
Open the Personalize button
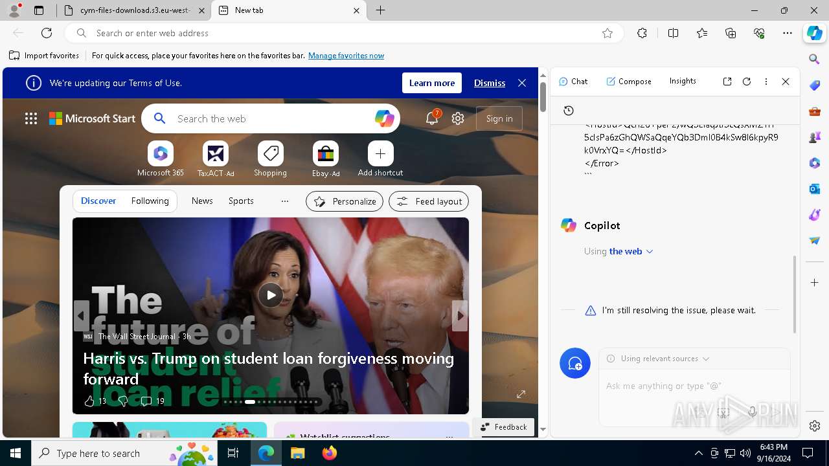345,201
